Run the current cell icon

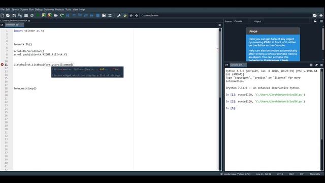(x=44, y=15)
